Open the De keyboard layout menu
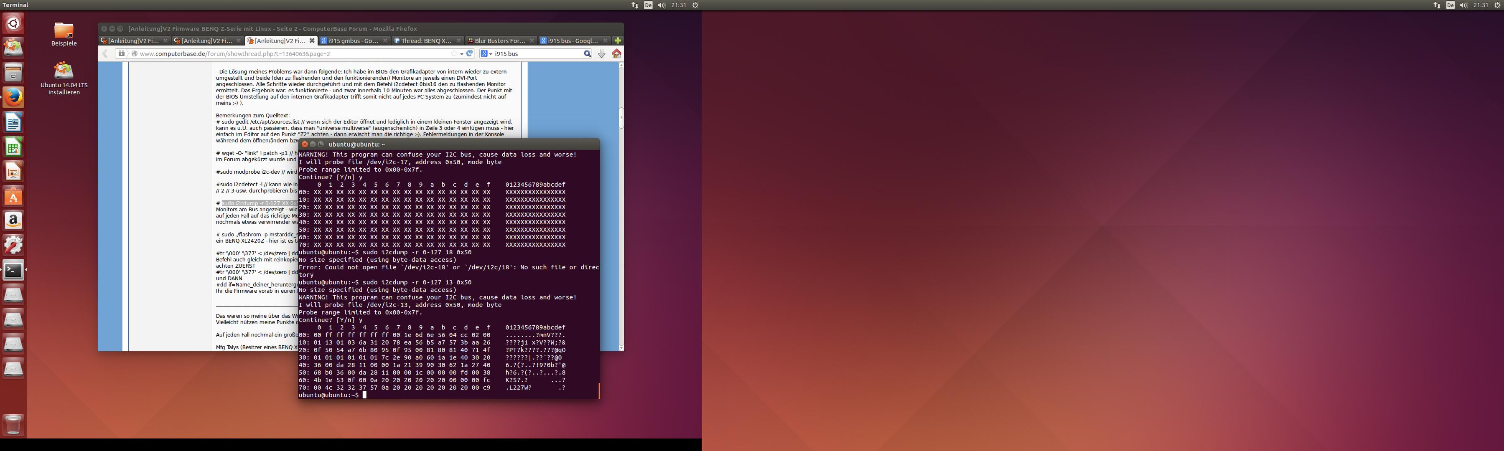Screen dimensions: 1504x451 point(648,5)
